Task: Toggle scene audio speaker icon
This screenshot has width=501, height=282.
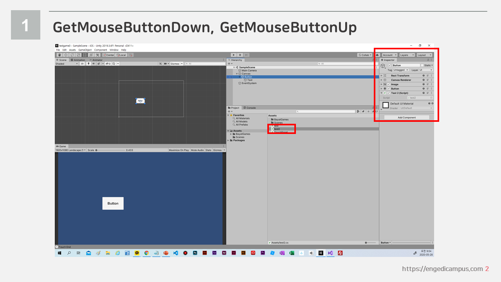Action: coord(94,63)
